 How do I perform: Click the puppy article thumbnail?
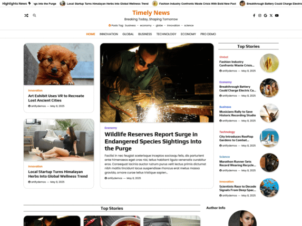pos(59,64)
